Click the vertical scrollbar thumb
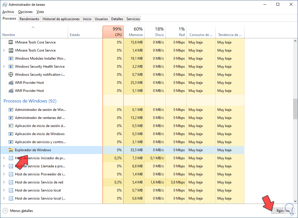 coord(295,109)
